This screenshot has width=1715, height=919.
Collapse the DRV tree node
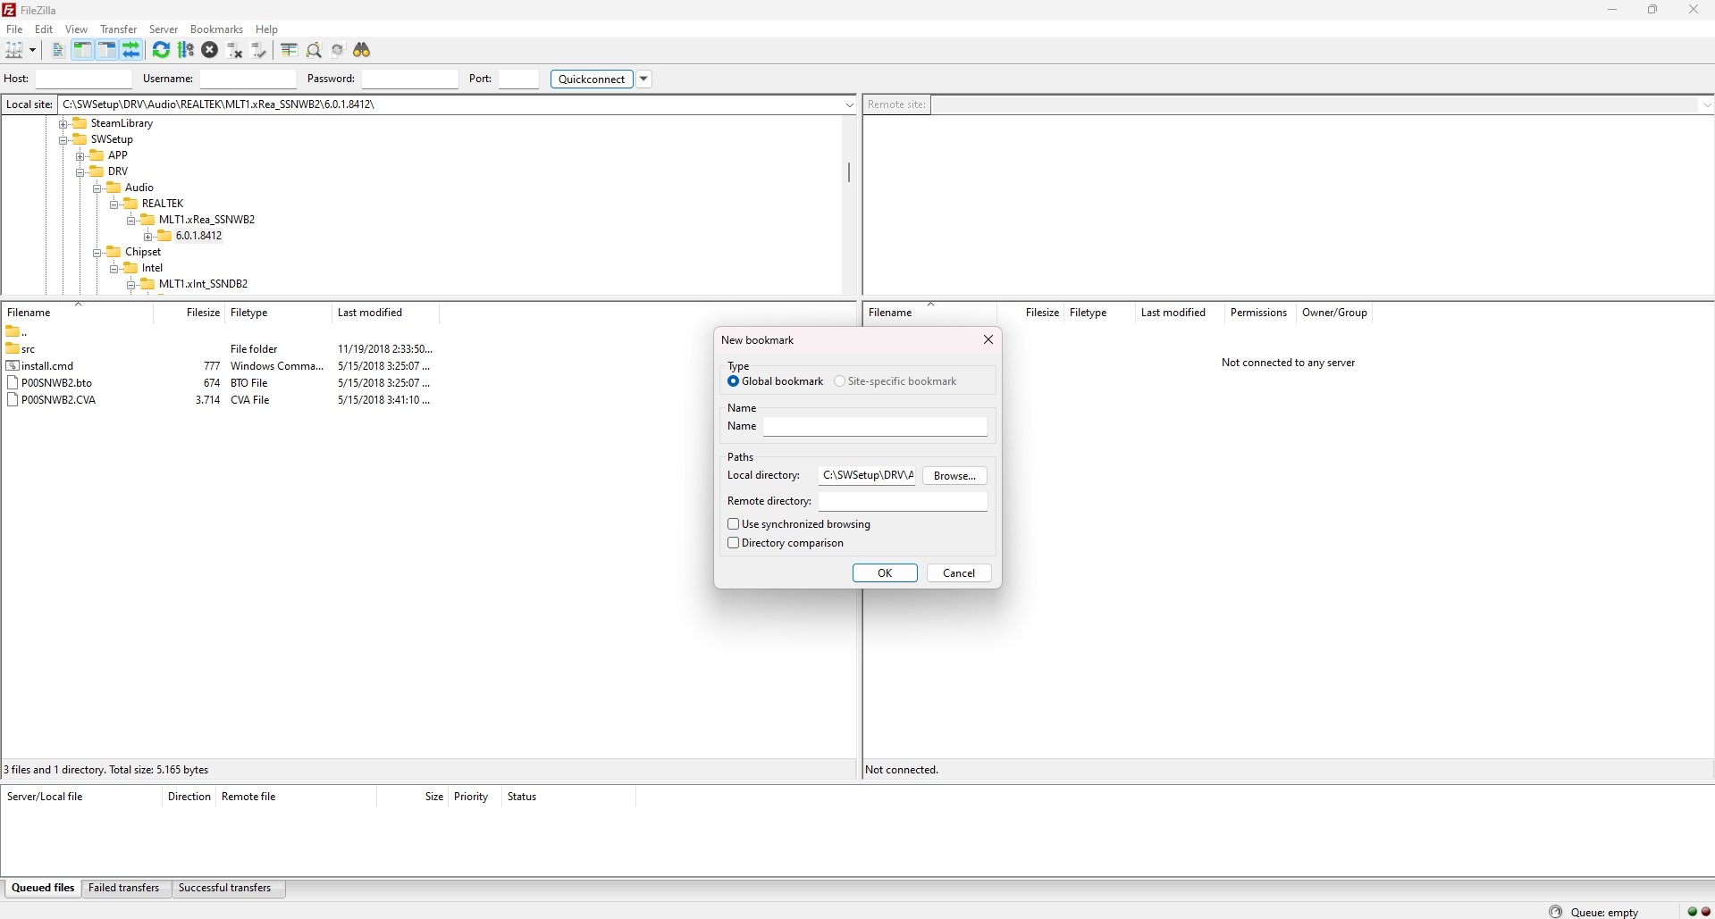tap(80, 172)
